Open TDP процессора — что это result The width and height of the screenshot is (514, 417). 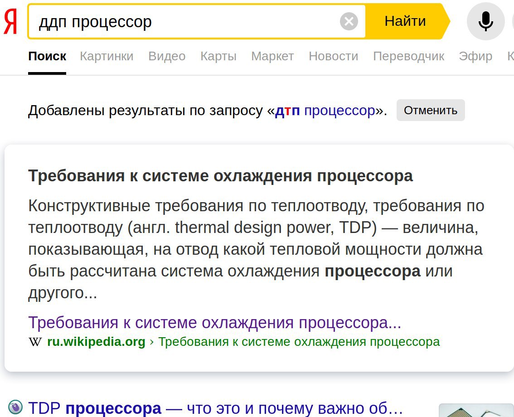(x=215, y=408)
